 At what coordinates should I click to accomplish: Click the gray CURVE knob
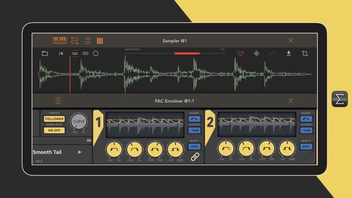[78, 122]
